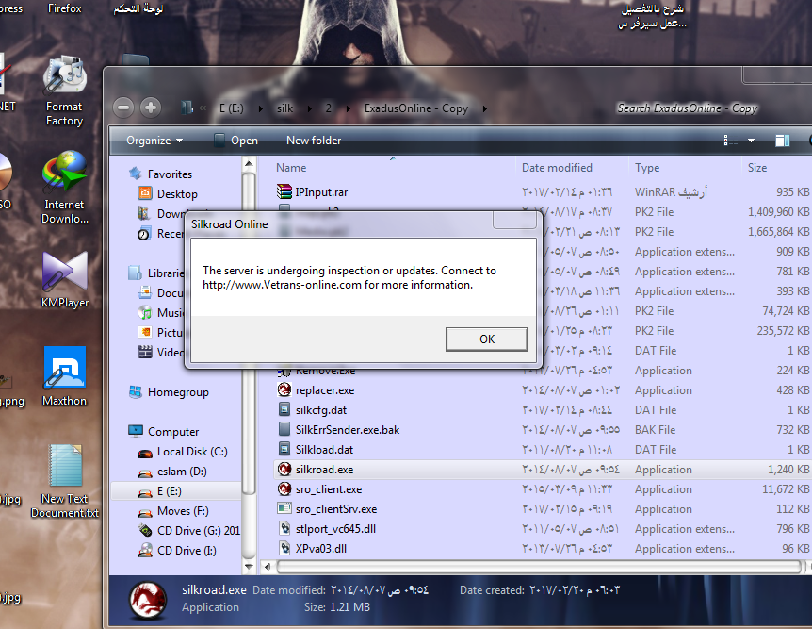Open the Firefox desktop shortcut

tap(64, 8)
